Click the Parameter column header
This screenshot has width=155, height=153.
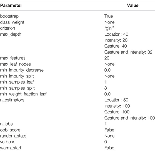(x=11, y=6)
